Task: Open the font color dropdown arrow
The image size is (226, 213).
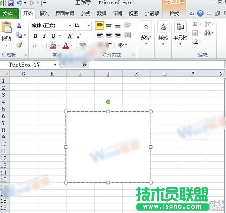Action: 72,45
